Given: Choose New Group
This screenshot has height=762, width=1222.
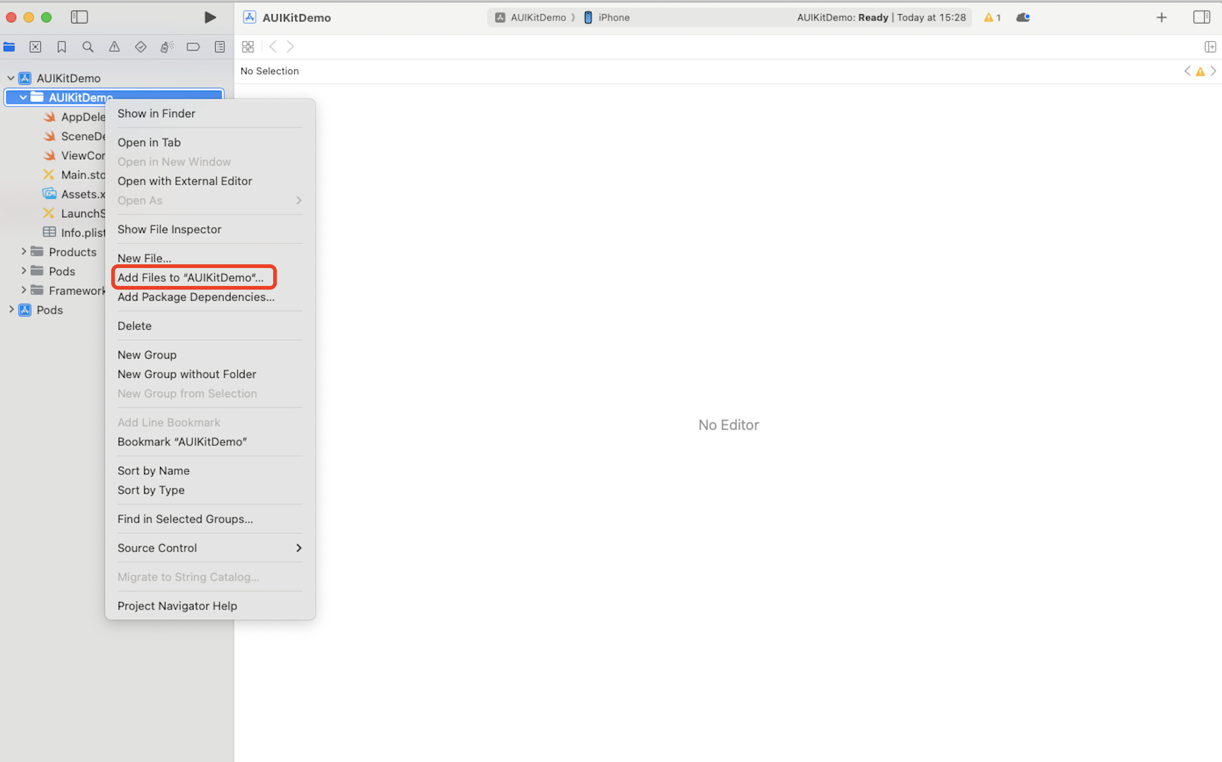Looking at the screenshot, I should pyautogui.click(x=210, y=354).
